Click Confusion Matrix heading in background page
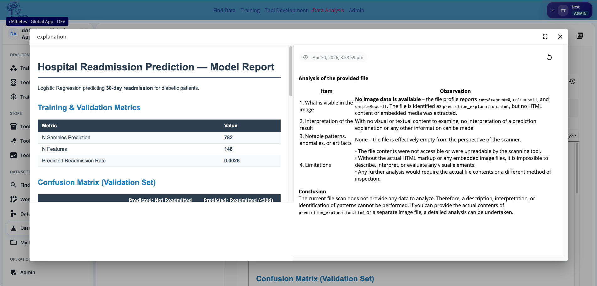Viewport: 597px width, 286px height. [315, 279]
